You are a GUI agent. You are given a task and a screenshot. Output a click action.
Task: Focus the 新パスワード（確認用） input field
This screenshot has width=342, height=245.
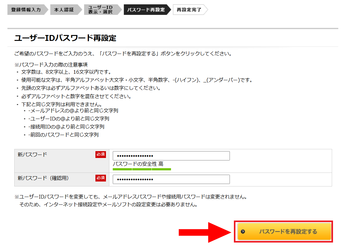click(171, 179)
